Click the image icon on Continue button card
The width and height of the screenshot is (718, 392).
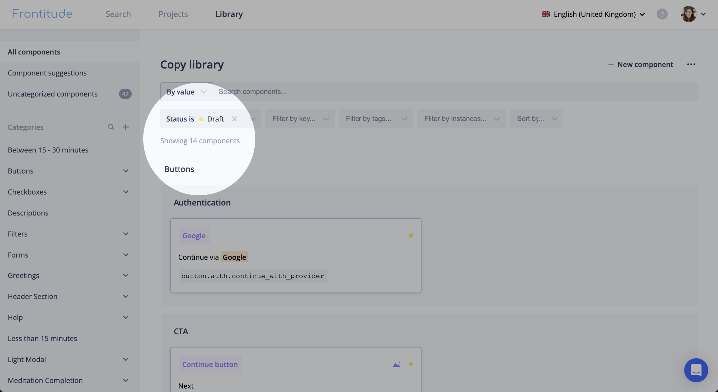tap(396, 364)
